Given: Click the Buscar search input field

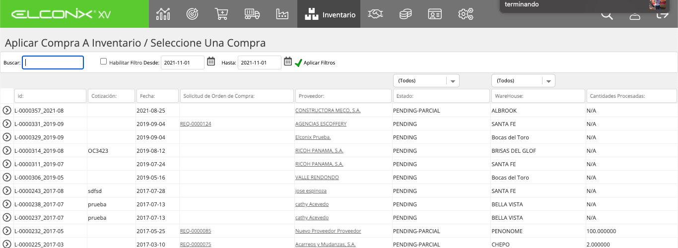Looking at the screenshot, I should [x=53, y=62].
